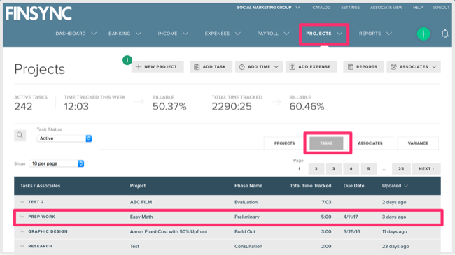Expand the GRAPHIC DESIGN task row

(22, 231)
